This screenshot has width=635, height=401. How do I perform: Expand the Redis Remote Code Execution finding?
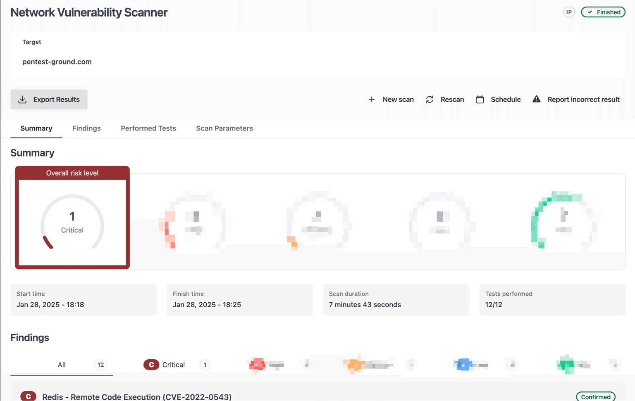pyautogui.click(x=137, y=396)
